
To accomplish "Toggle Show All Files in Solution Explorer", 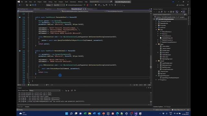I will [x=173, y=12].
